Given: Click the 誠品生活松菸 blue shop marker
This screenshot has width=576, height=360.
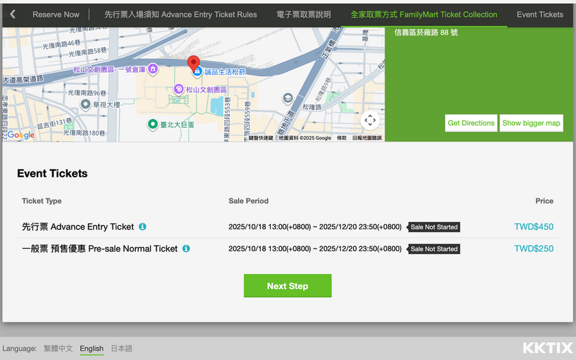Looking at the screenshot, I should click(198, 71).
